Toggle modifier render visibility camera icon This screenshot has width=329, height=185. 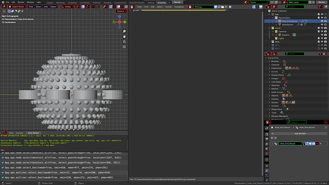click(313, 144)
